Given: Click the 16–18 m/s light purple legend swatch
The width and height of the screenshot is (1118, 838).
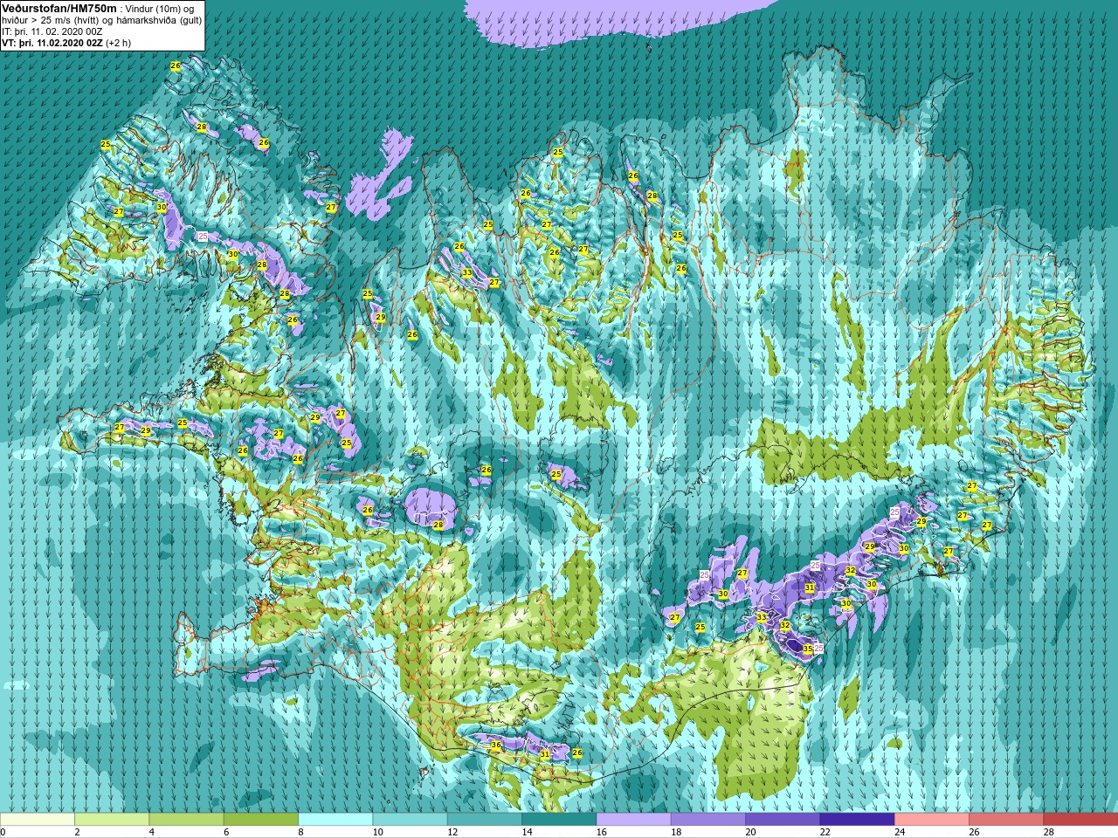Looking at the screenshot, I should (x=634, y=820).
